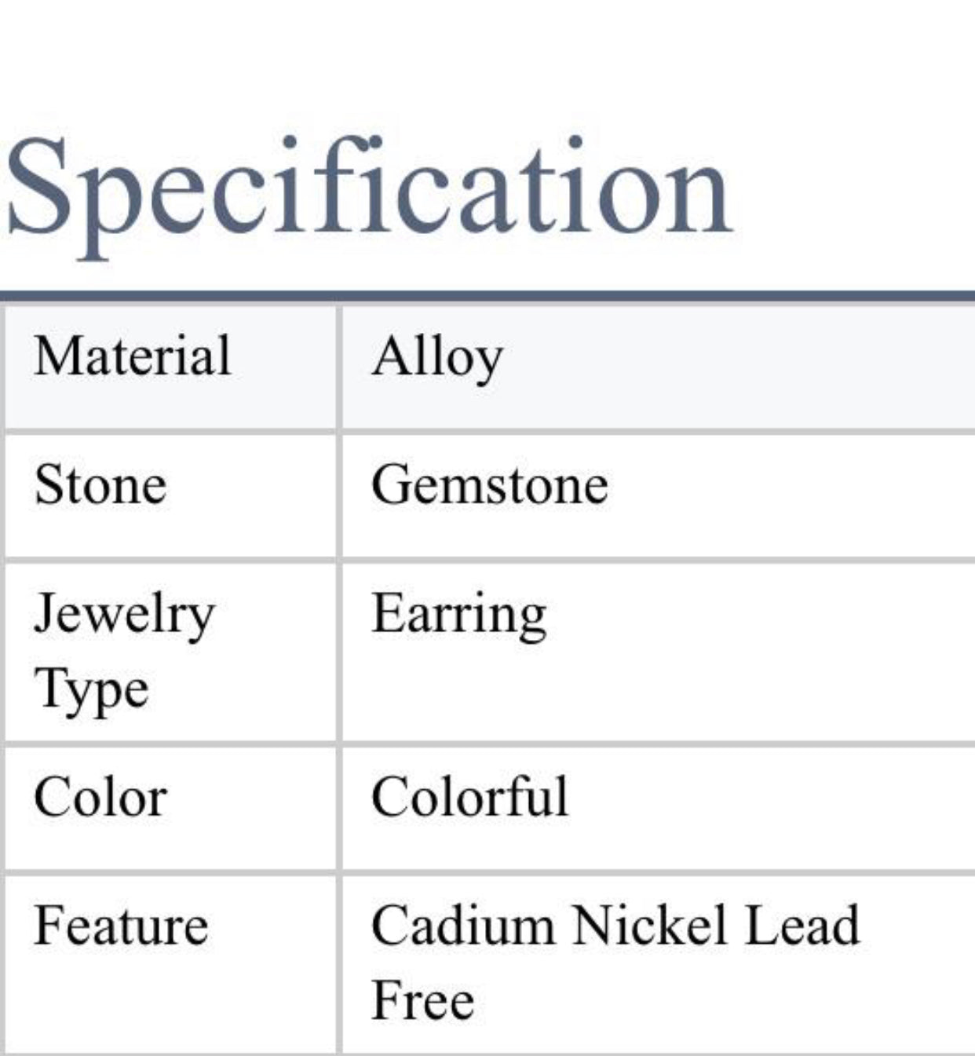Click the word Alloy
975x1056 pixels.
click(436, 359)
